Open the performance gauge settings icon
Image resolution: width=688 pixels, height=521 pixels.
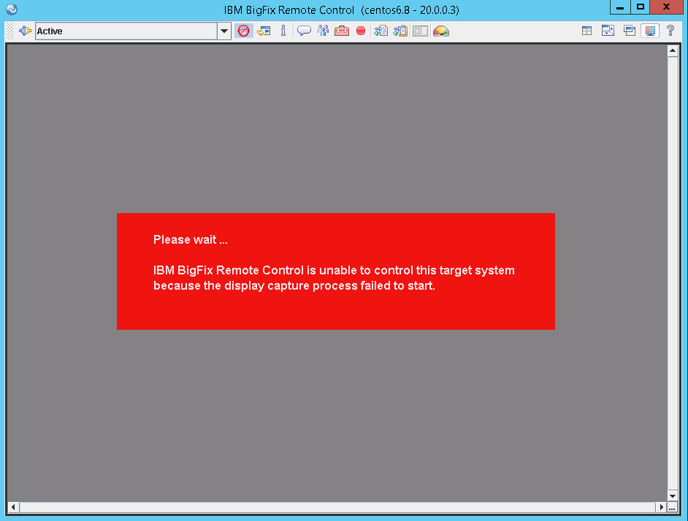point(440,31)
